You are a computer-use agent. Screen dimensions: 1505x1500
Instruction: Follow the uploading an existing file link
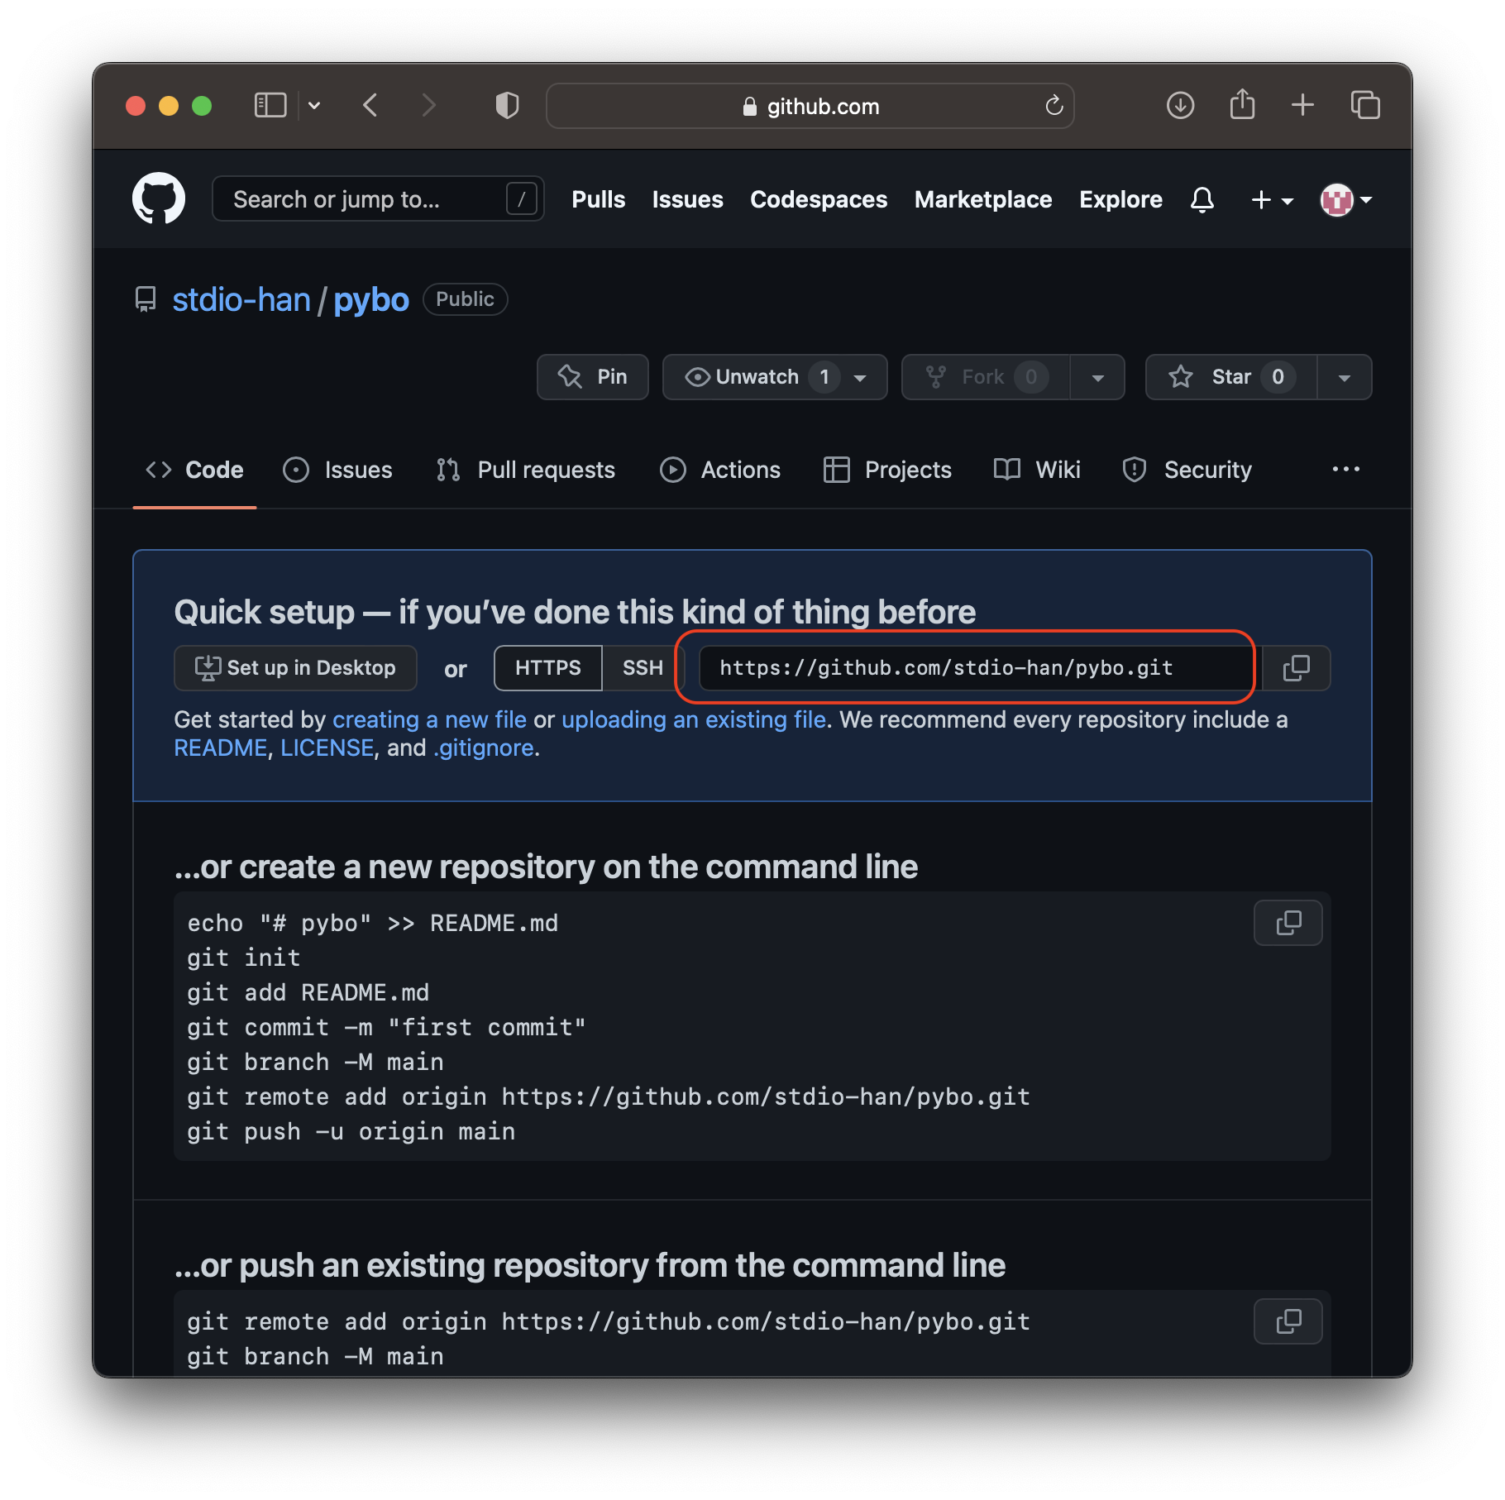tap(694, 720)
